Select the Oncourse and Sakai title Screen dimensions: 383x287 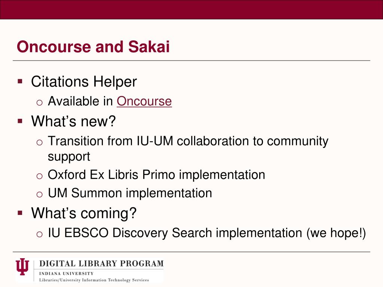coord(93,46)
